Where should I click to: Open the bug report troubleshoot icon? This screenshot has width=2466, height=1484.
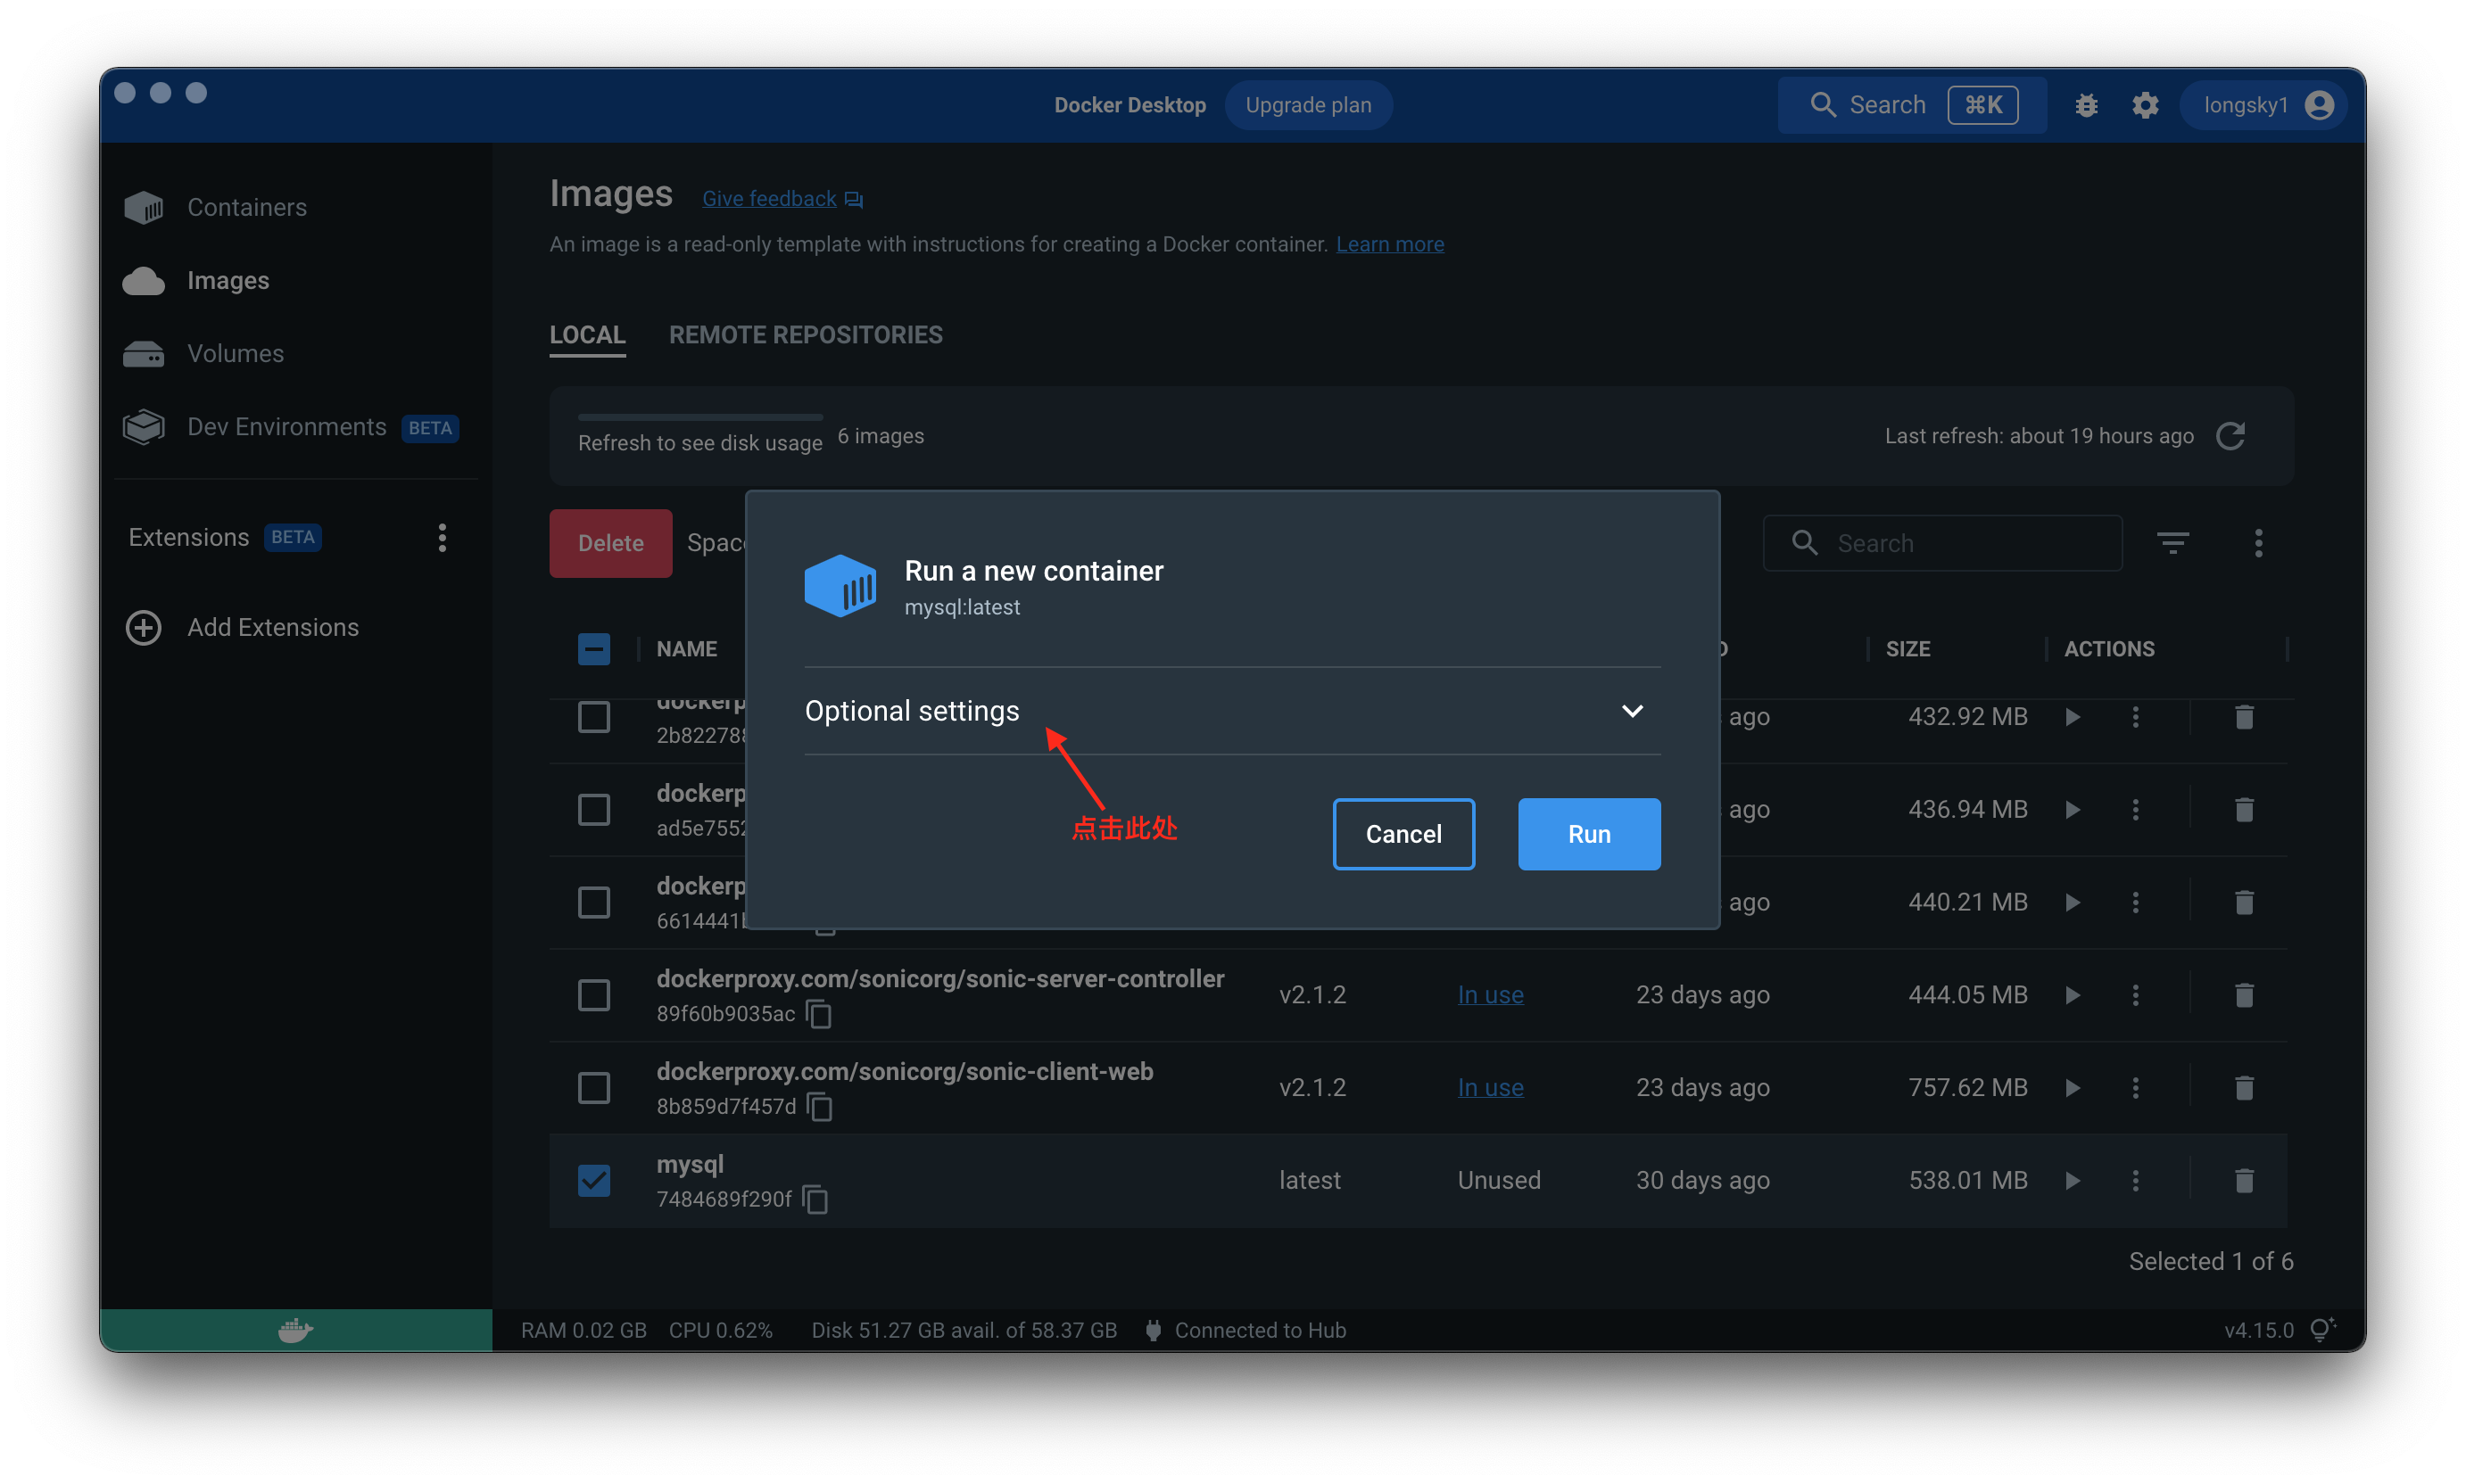(2086, 105)
